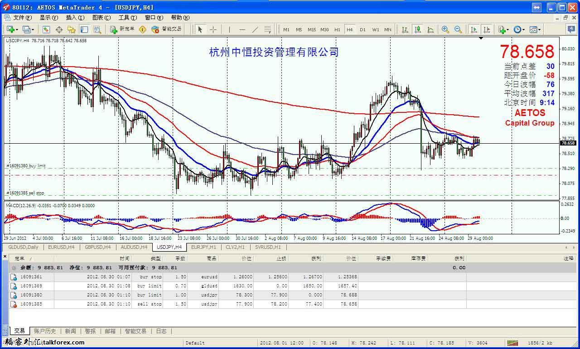
Task: Open the 账户历史 account history tab
Action: (x=45, y=331)
